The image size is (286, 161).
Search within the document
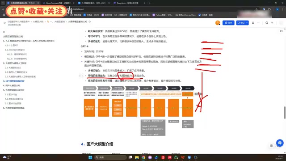point(267,23)
